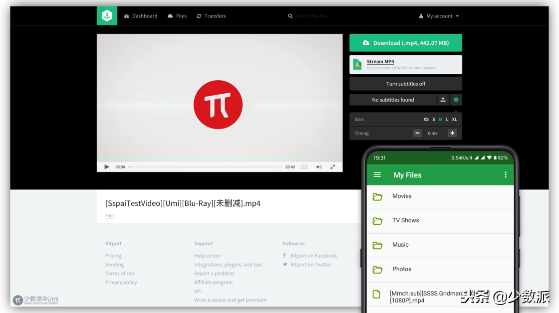Click the TV Shows folder icon
The width and height of the screenshot is (559, 313).
pos(377,221)
